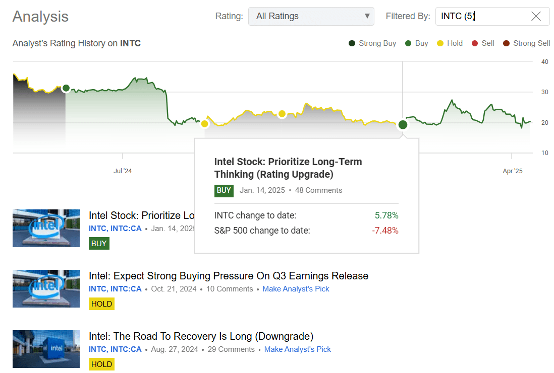Click the Strong Sell legend dot
Screen dimensions: 554x373
click(x=506, y=43)
